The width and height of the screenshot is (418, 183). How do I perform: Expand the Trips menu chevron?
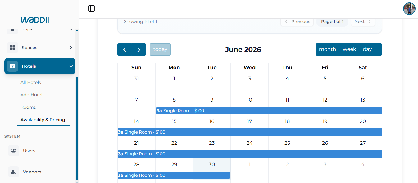[x=71, y=29]
